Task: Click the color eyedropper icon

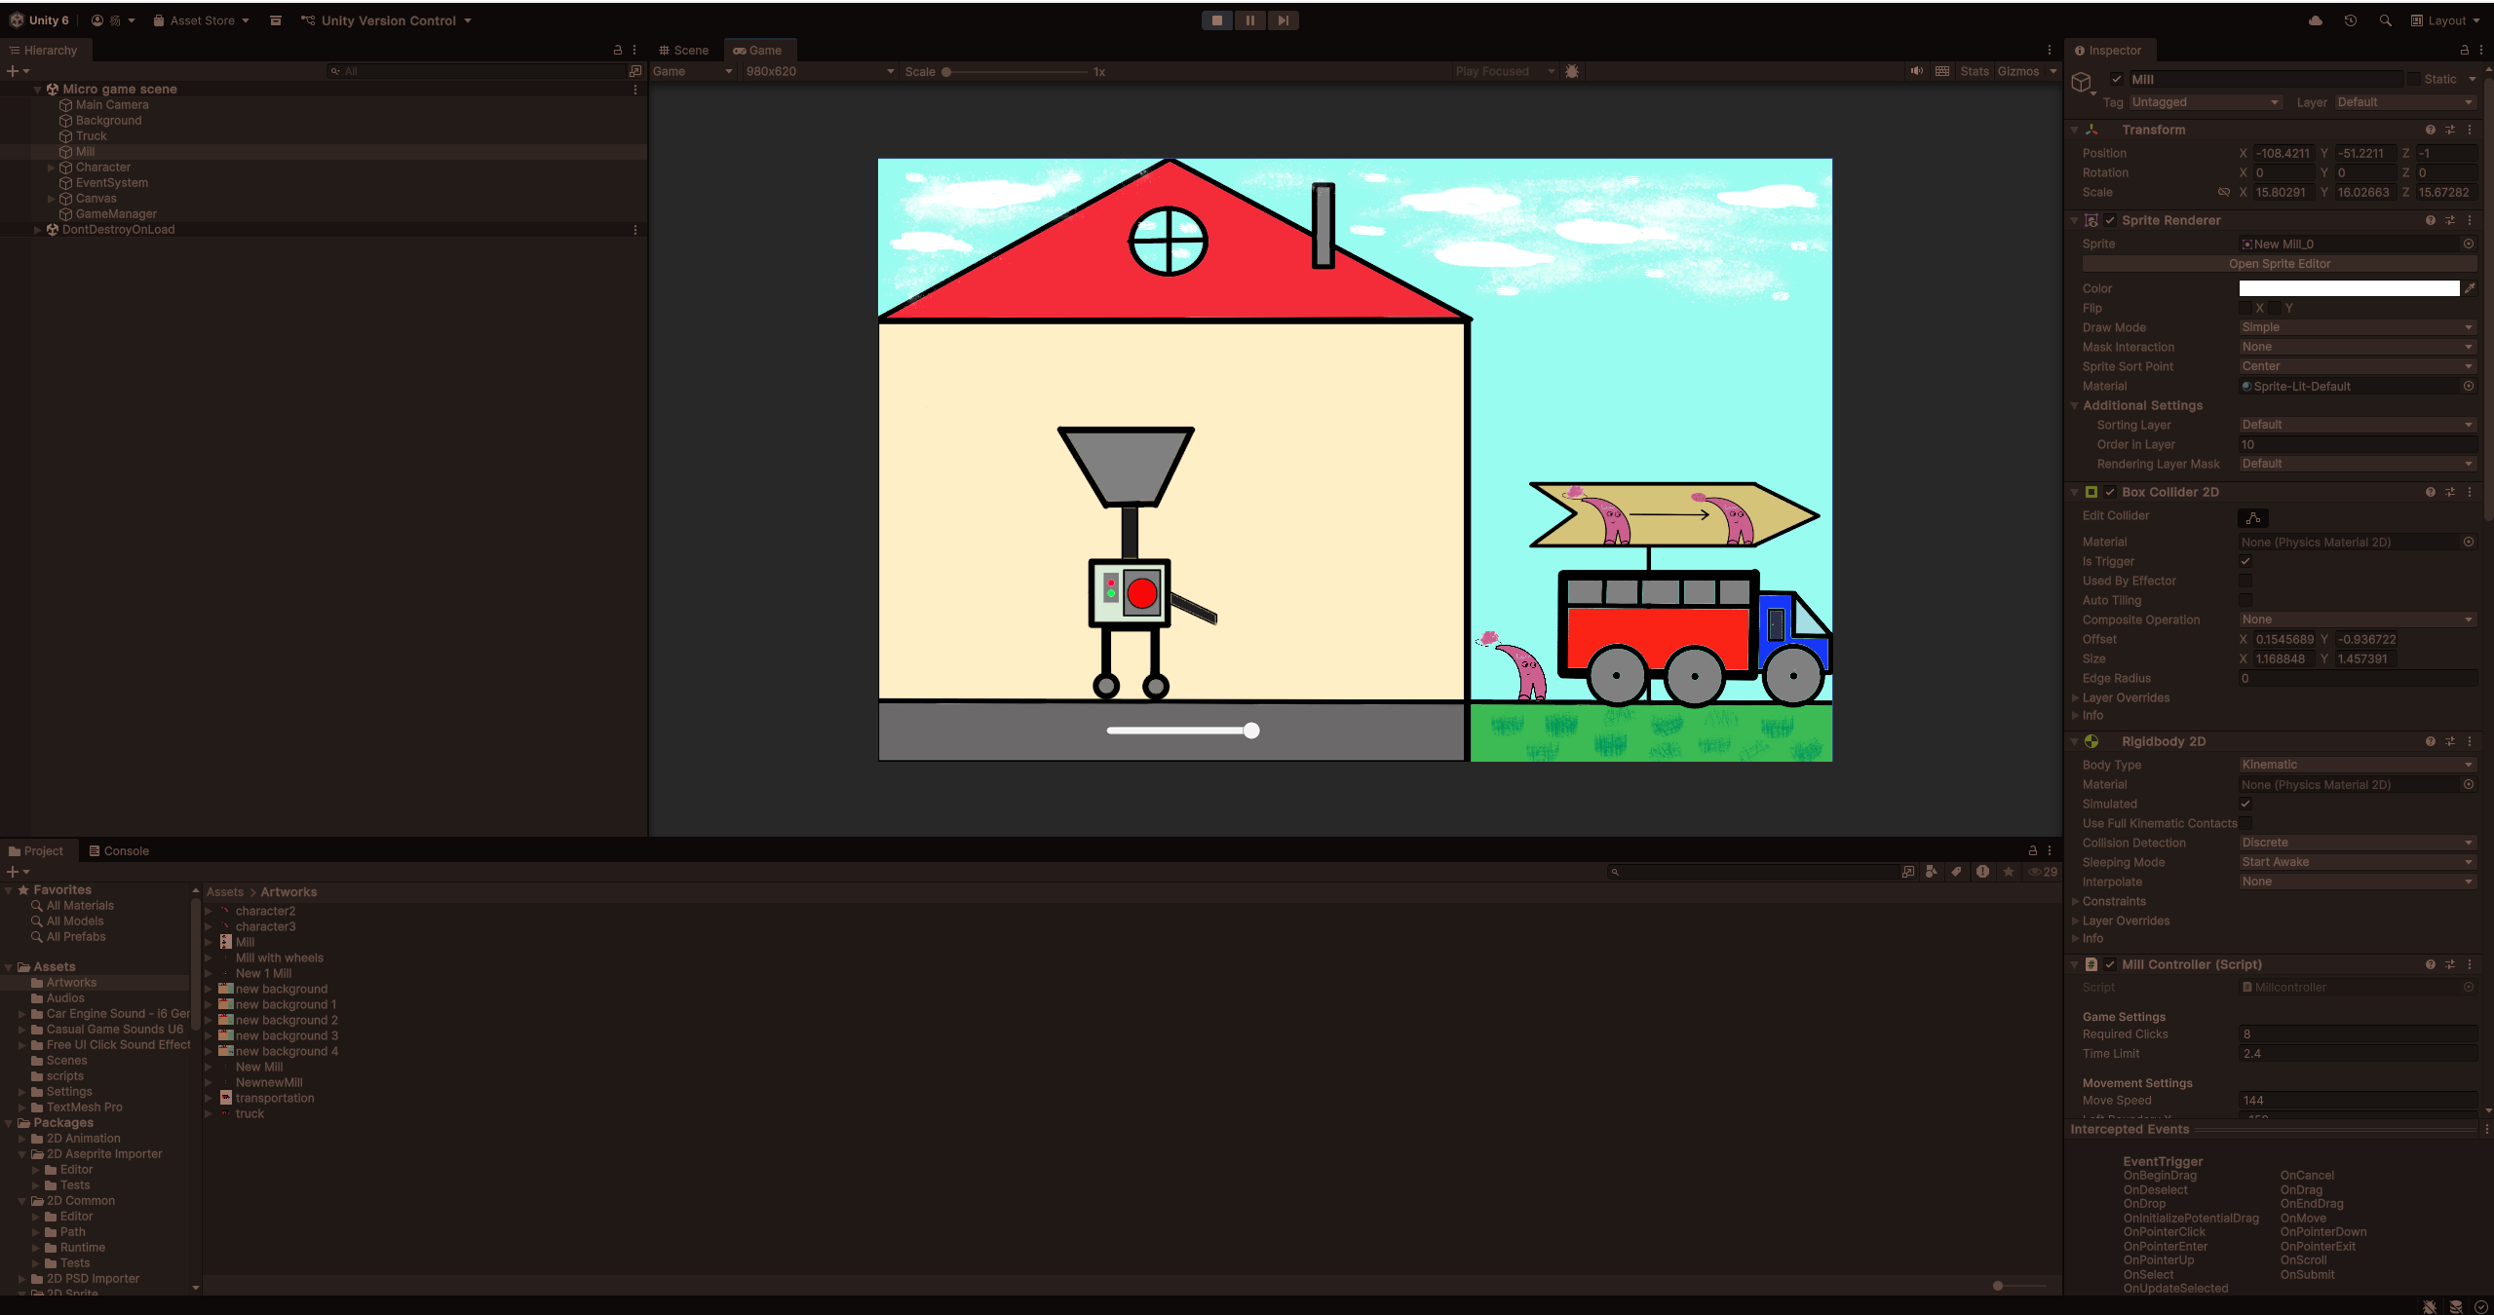Action: tap(2470, 288)
